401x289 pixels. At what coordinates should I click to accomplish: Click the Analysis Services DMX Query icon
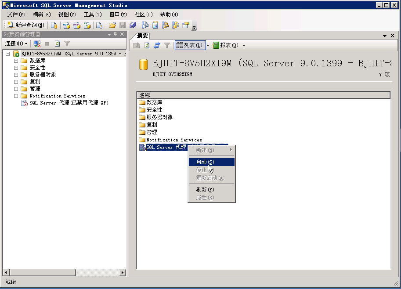(x=77, y=25)
